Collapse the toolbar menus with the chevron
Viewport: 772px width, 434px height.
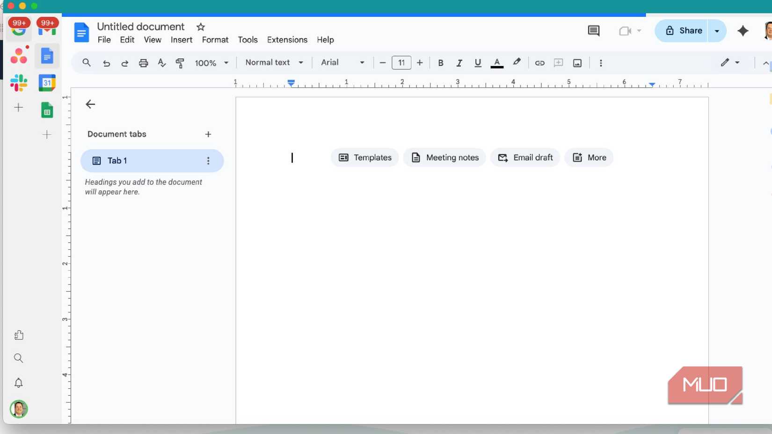(x=765, y=63)
